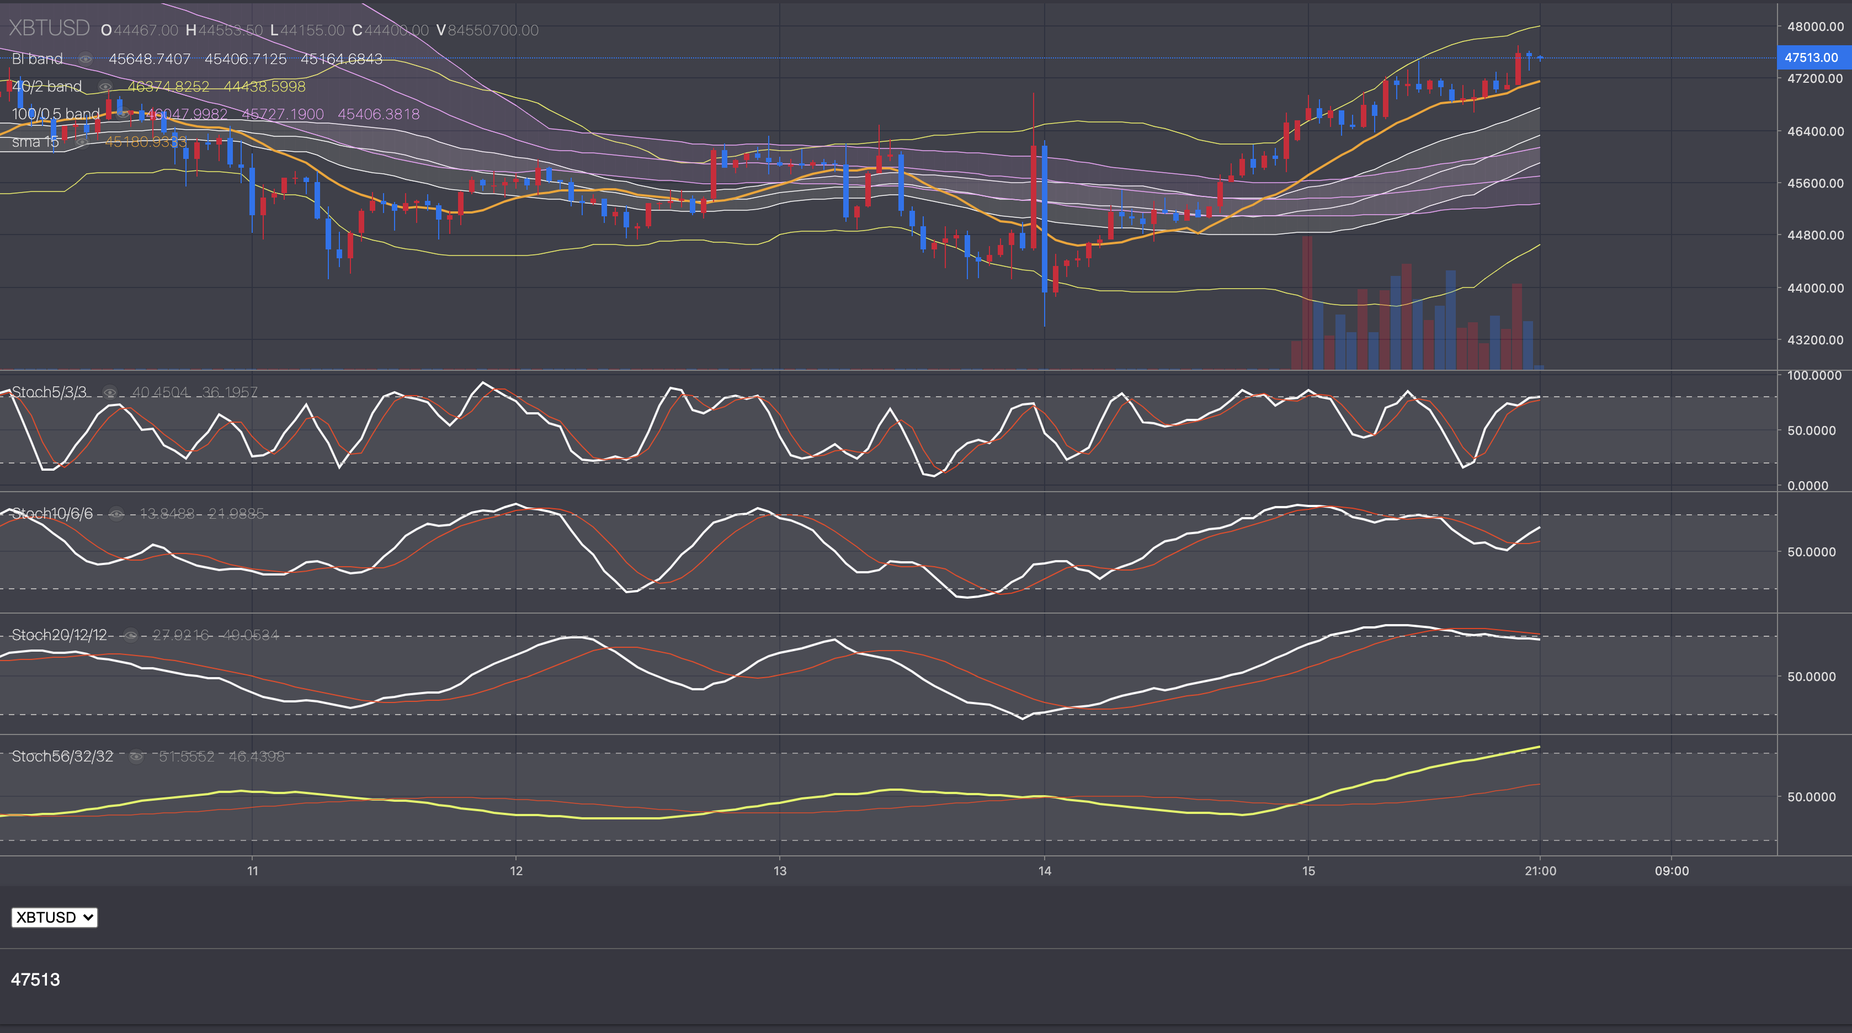The height and width of the screenshot is (1033, 1852).
Task: Click the 45600.00 price axis label
Action: 1816,183
